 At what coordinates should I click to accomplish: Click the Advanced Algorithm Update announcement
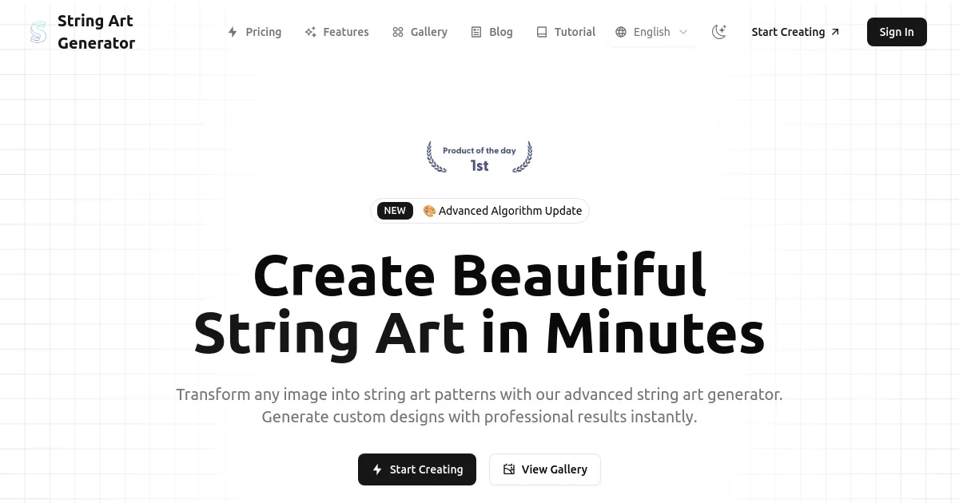point(510,211)
